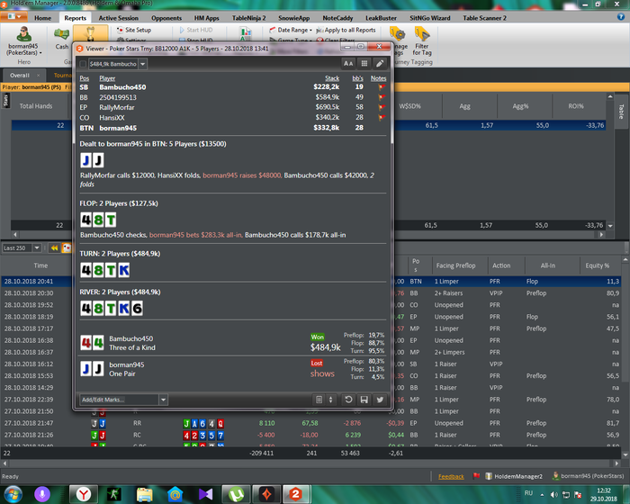The width and height of the screenshot is (630, 504).
Task: Click the up-down stepper arrows in Viewer footer
Action: (x=330, y=400)
